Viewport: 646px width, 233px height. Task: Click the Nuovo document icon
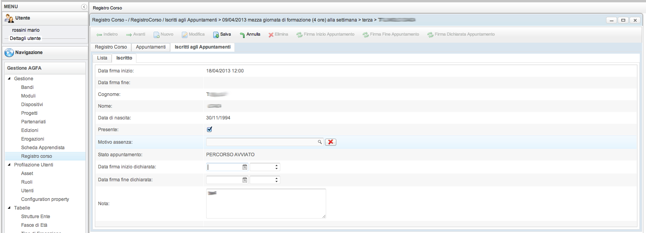(x=156, y=35)
